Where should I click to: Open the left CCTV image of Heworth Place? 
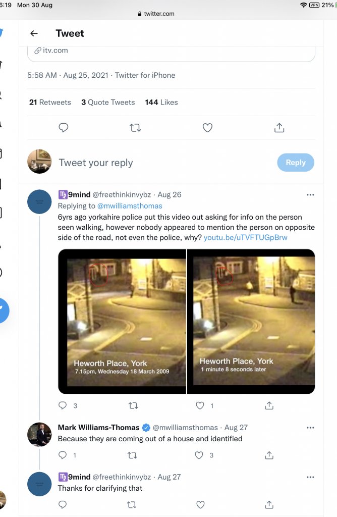click(x=122, y=321)
